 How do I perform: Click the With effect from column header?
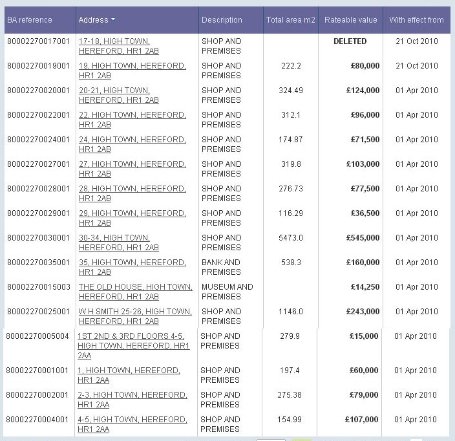[416, 20]
